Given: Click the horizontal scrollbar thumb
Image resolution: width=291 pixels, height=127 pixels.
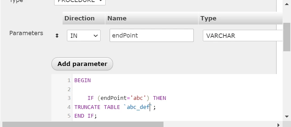Looking at the screenshot, I should (83, 124).
